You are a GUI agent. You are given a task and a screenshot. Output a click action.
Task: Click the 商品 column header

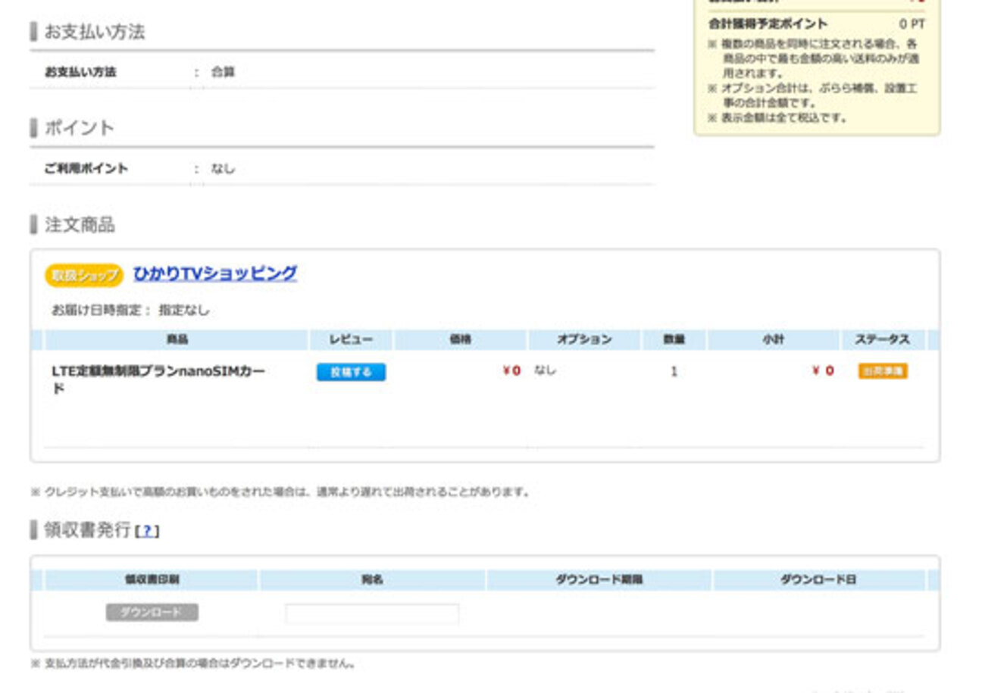177,340
